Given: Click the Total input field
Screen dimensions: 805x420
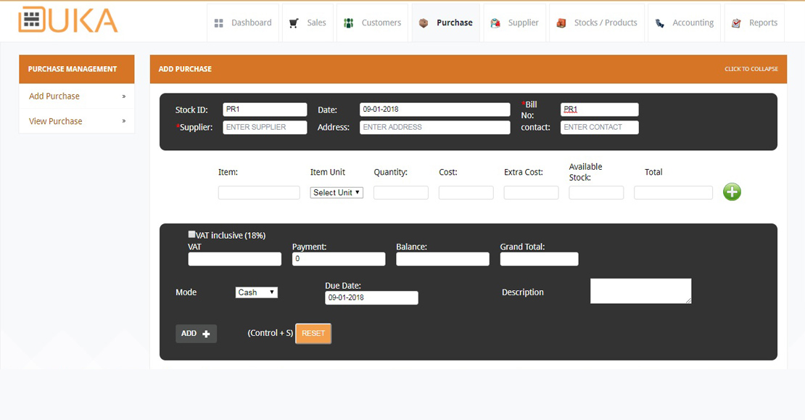Looking at the screenshot, I should click(674, 192).
